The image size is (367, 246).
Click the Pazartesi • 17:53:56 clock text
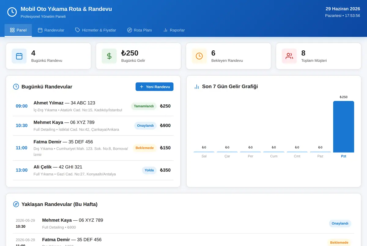pos(343,16)
